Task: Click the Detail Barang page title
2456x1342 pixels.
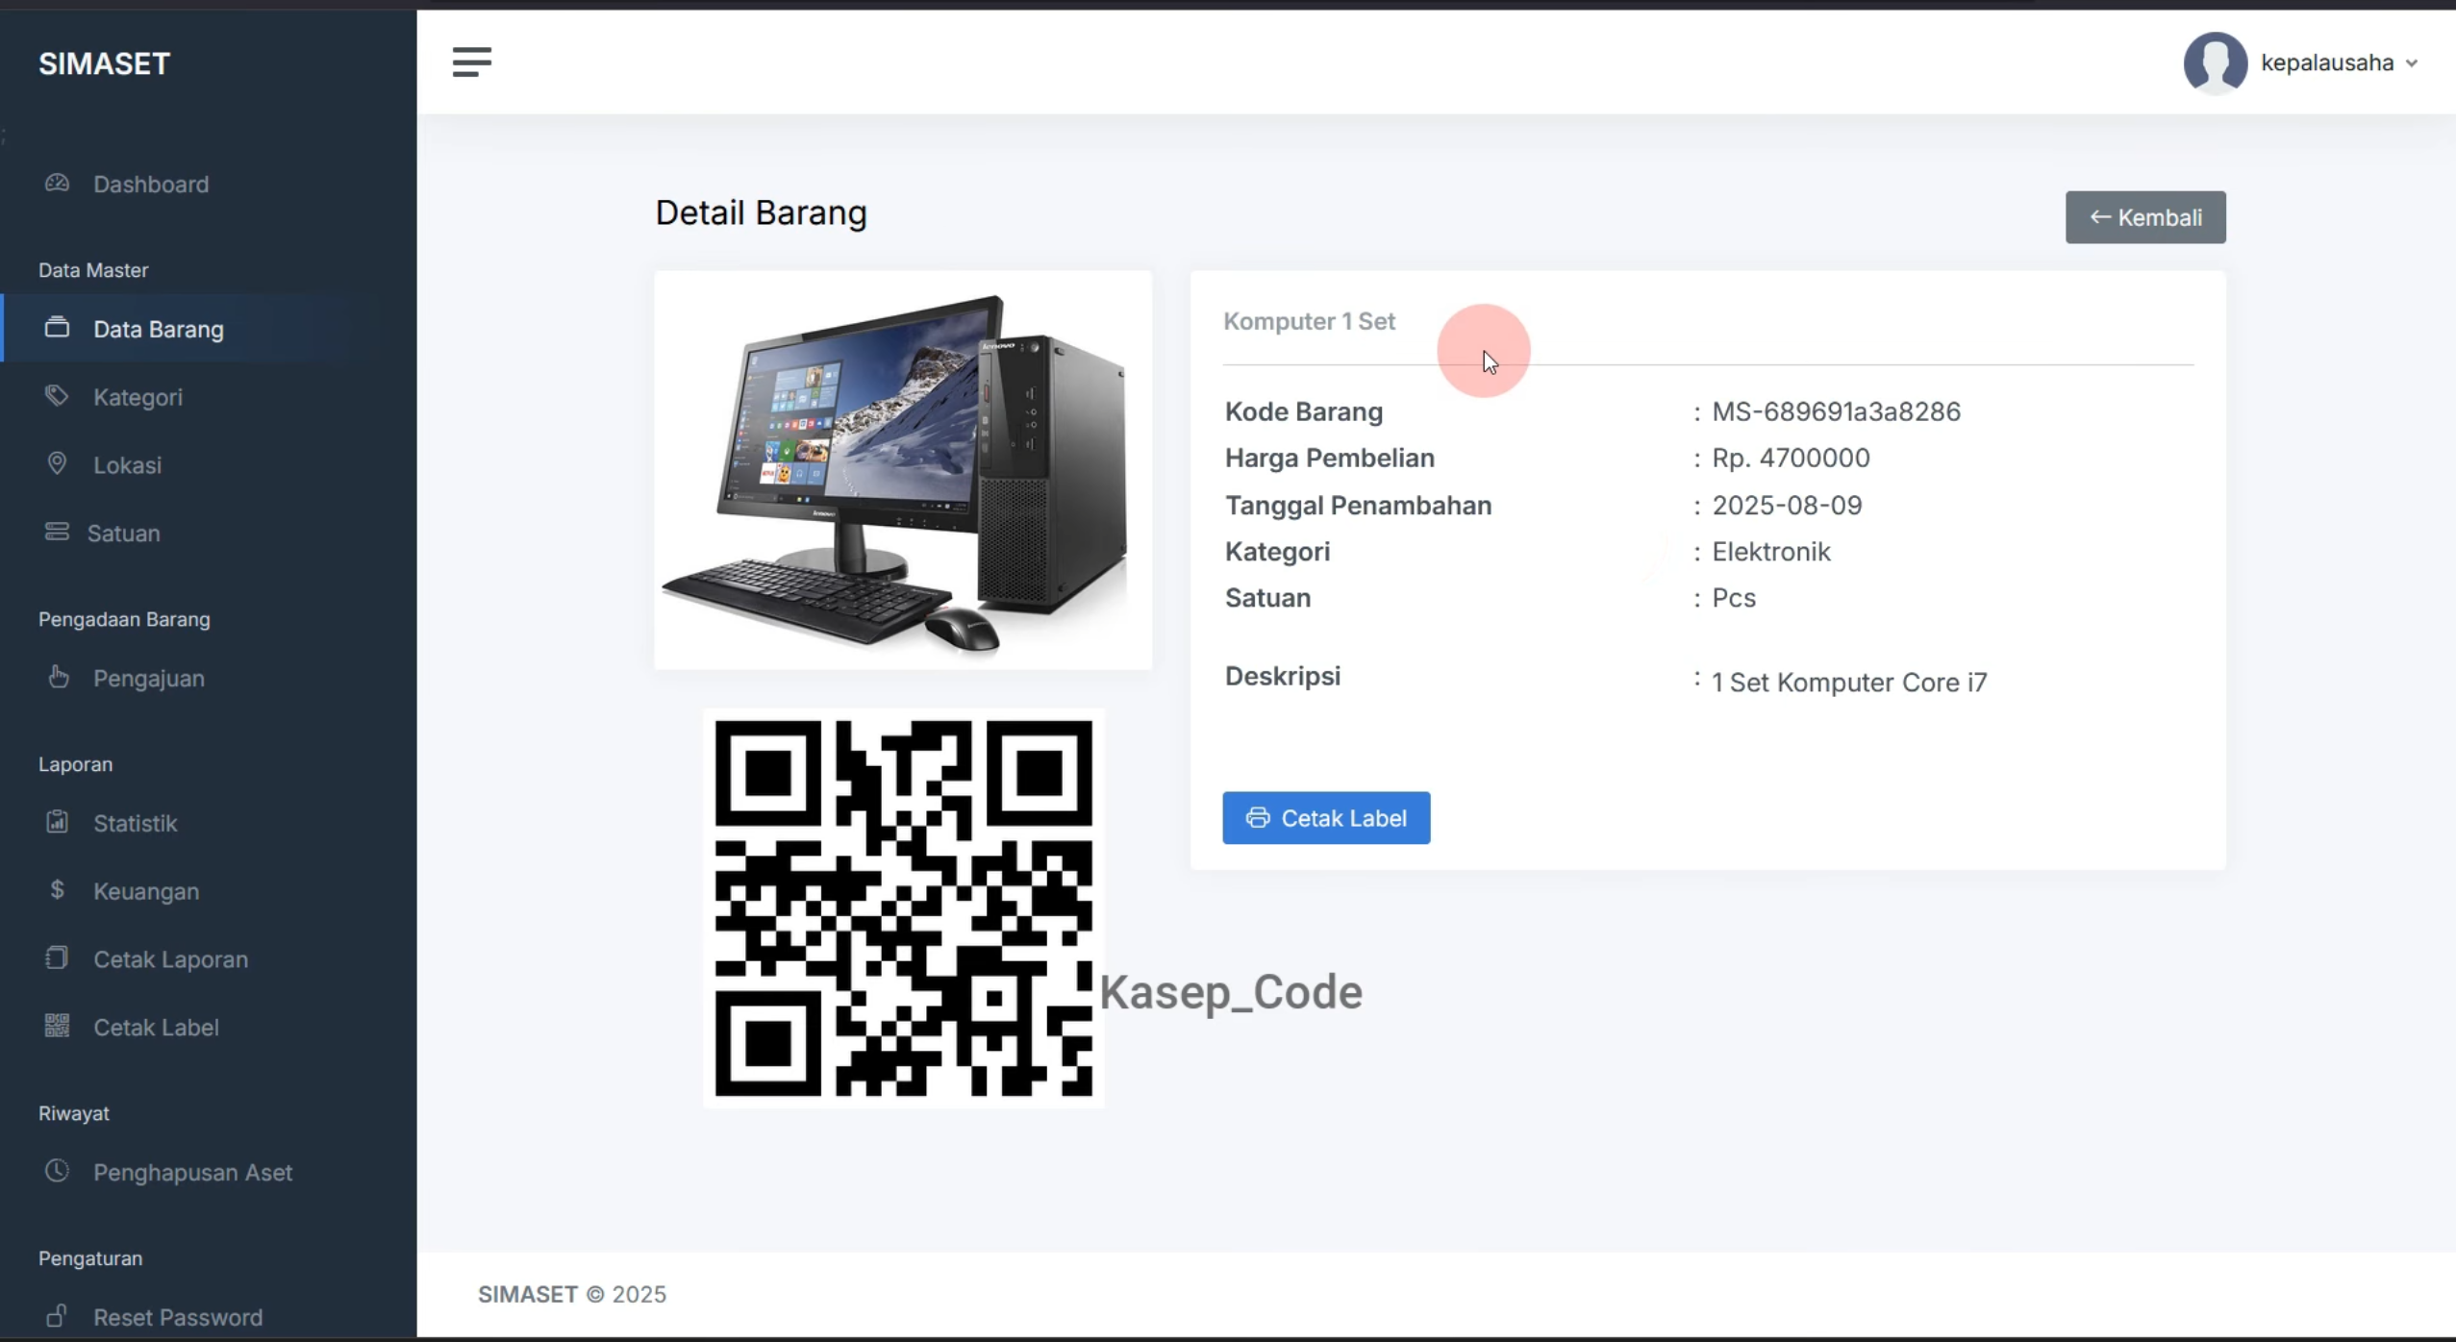Action: point(761,212)
